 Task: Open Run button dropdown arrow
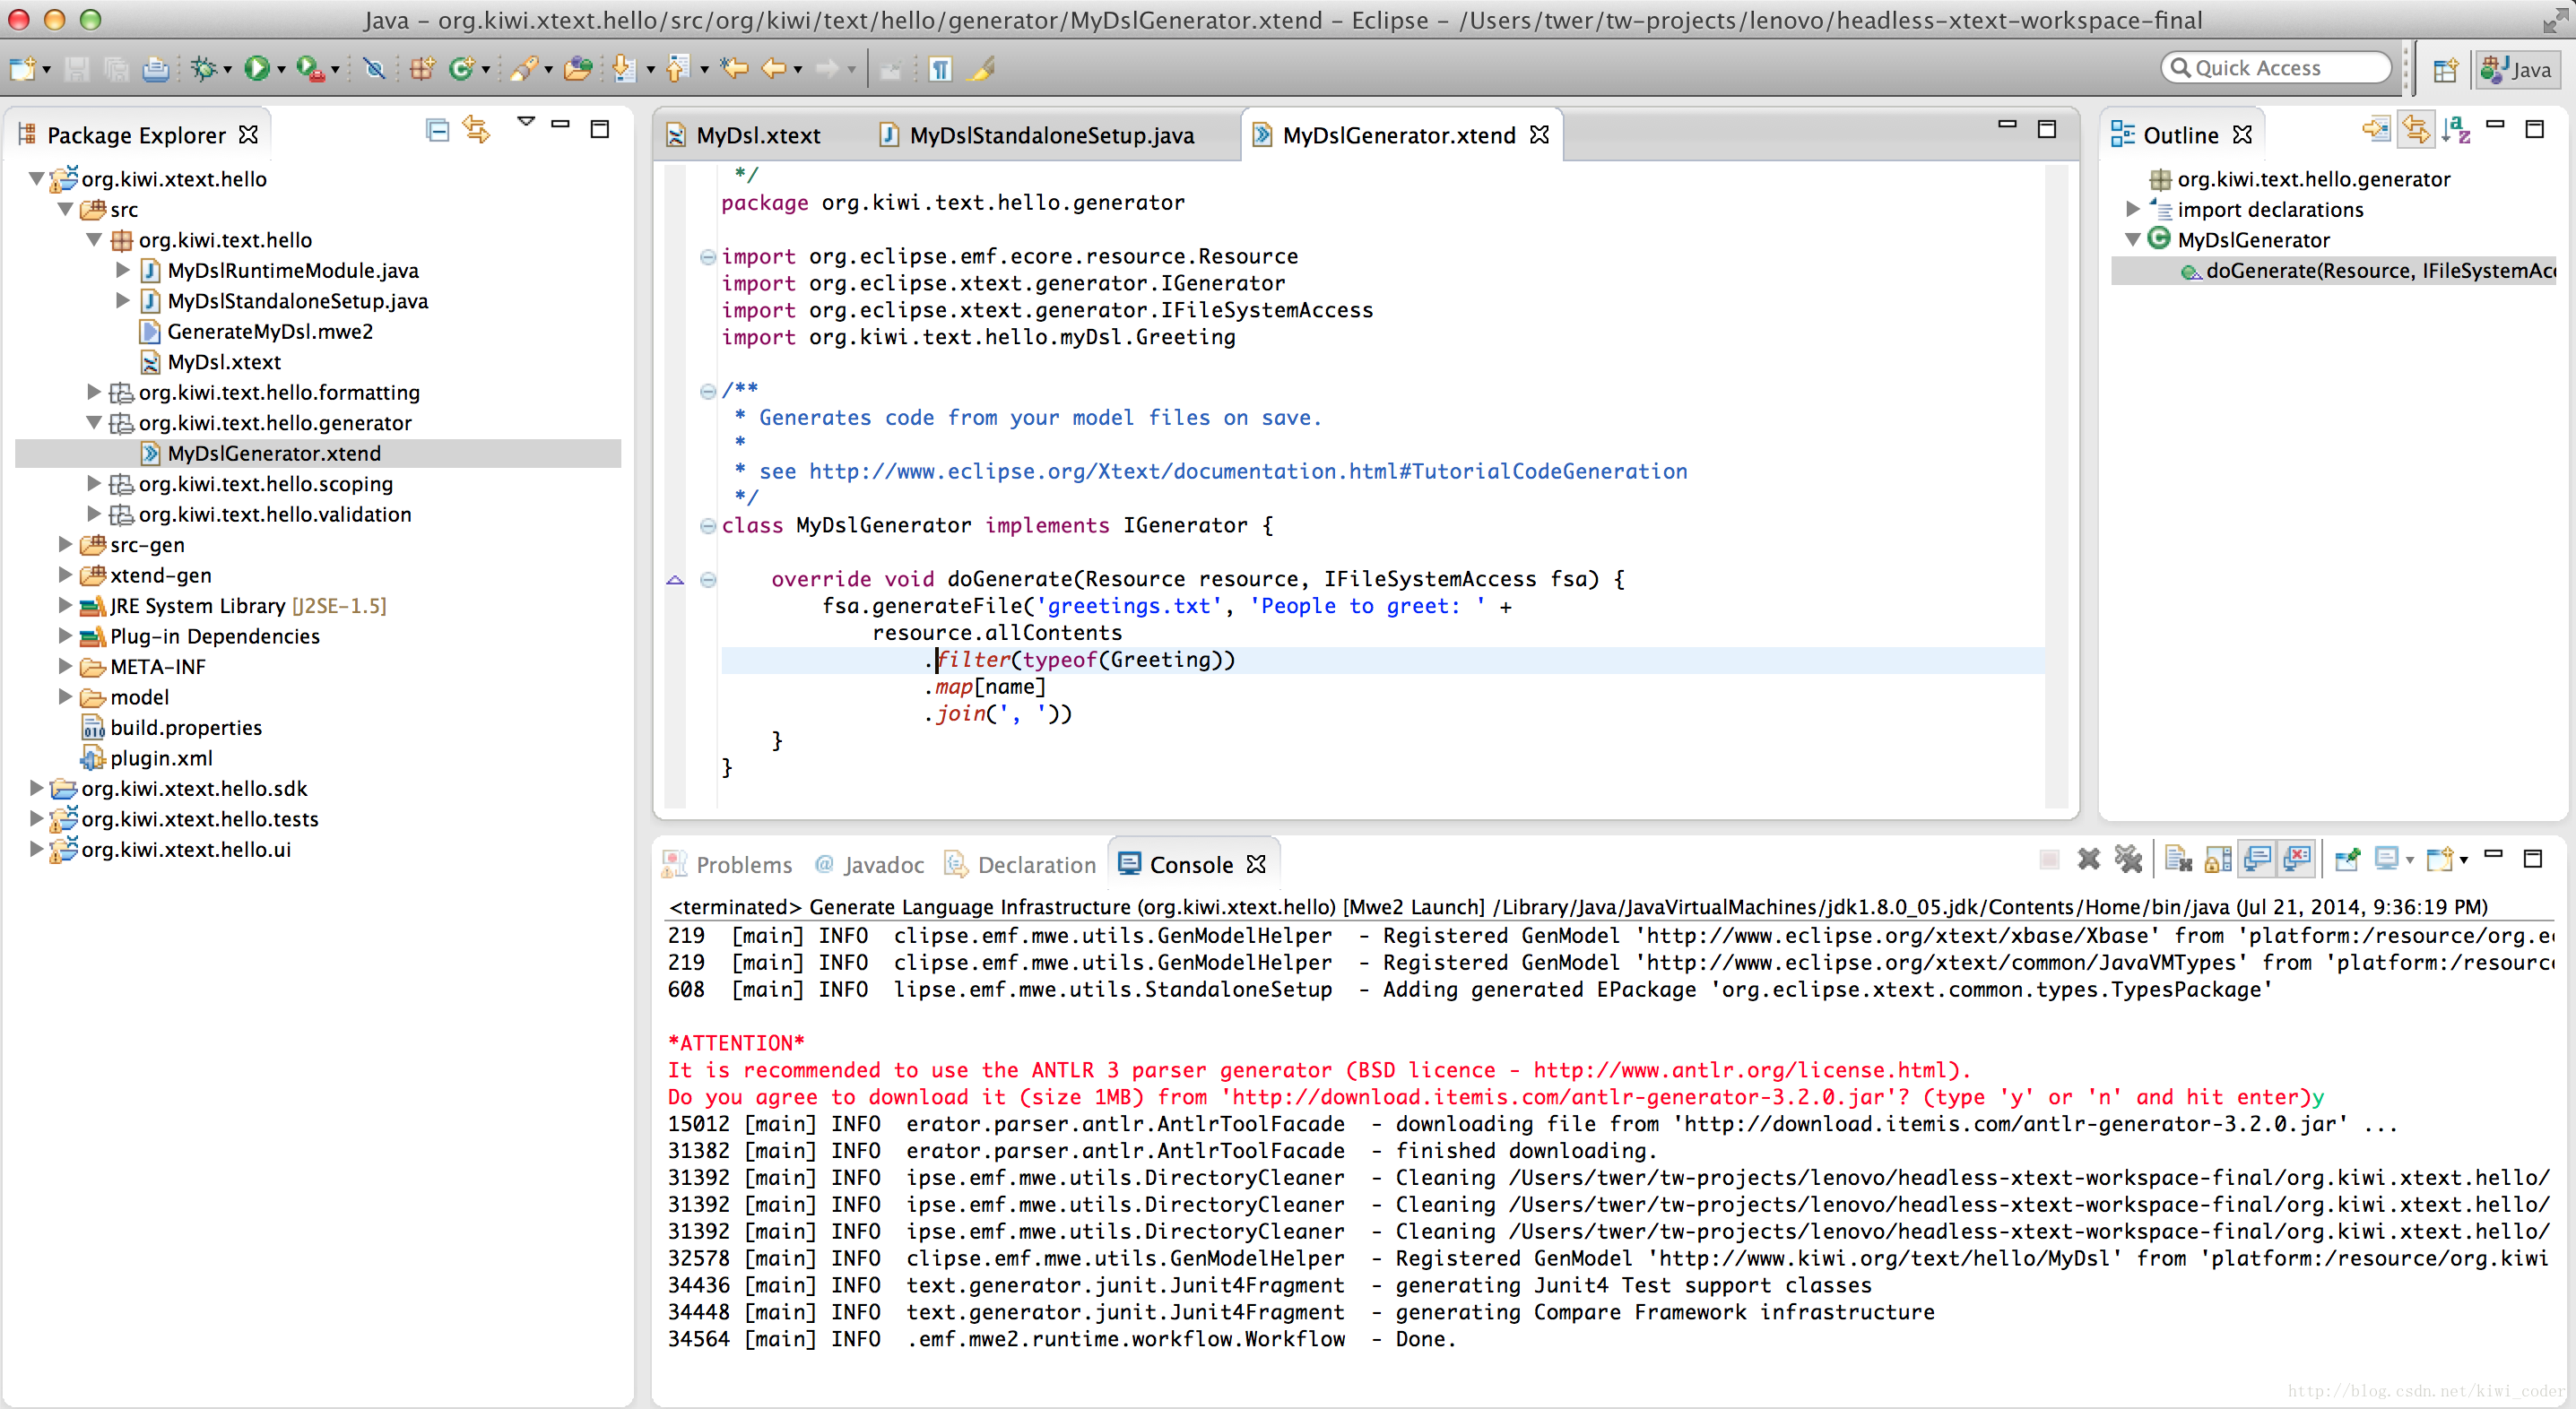coord(281,70)
